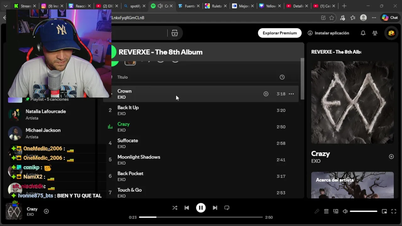Mute the Spotify tab audio icon
This screenshot has height=226, width=402.
coord(160,6)
